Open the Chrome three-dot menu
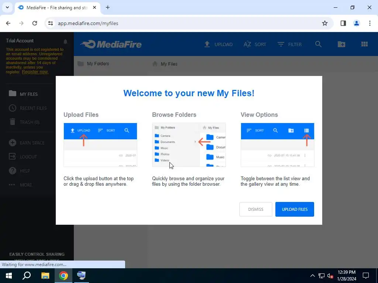 [x=370, y=23]
